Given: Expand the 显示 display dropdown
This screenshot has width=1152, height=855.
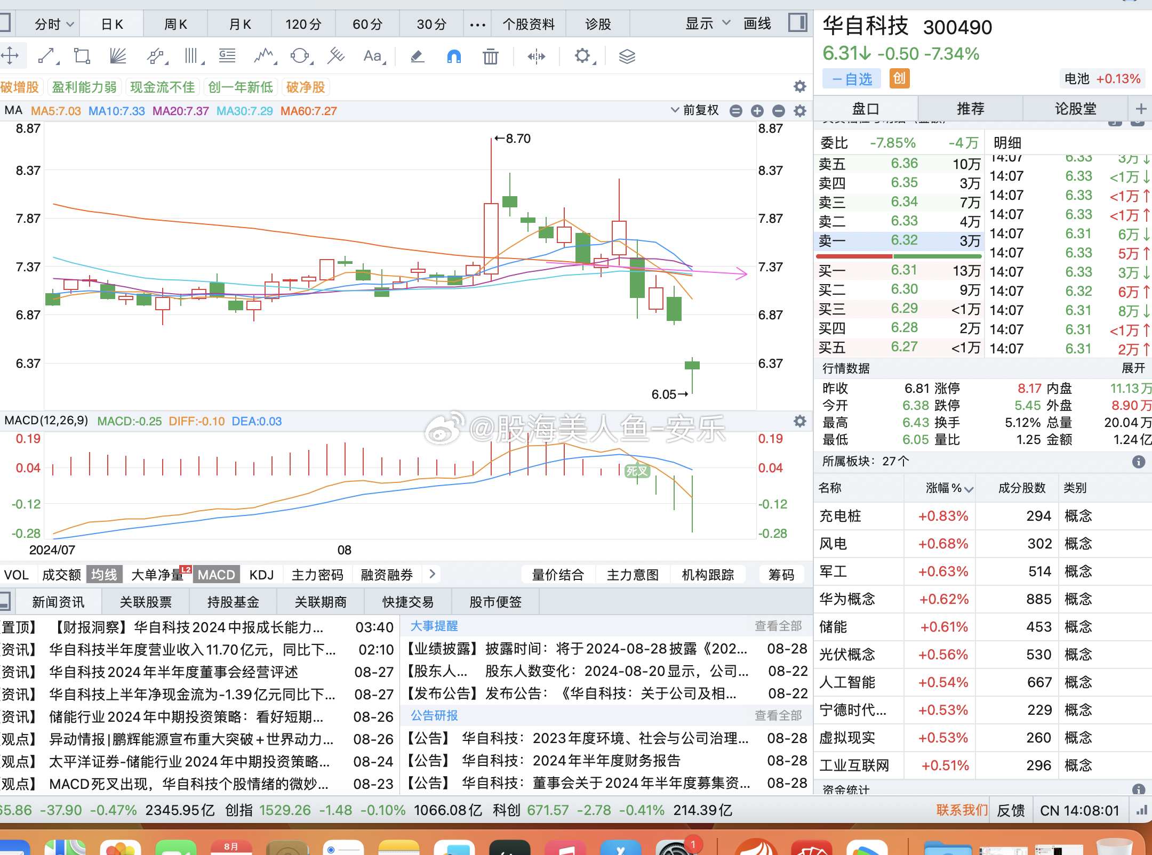Looking at the screenshot, I should tap(707, 23).
